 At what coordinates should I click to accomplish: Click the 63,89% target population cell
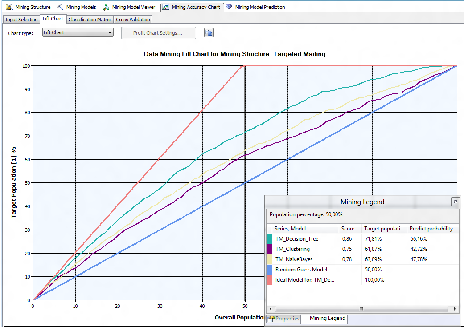pos(373,259)
